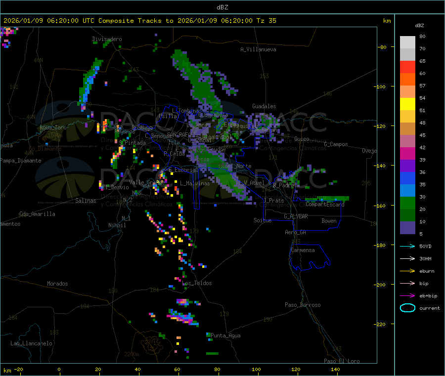Click the 'Los_Toldos' place label

pyautogui.click(x=197, y=283)
